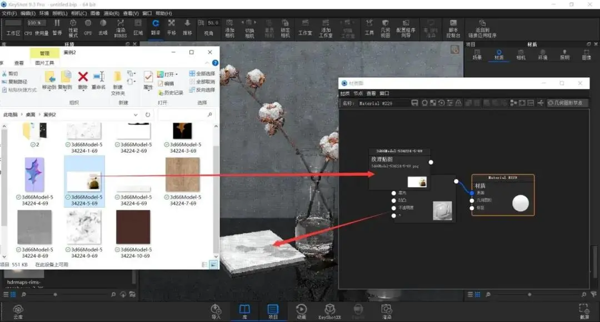Screen dimensions: 600x322
Task: Open the 节点 menu in material graph
Action: (x=358, y=93)
